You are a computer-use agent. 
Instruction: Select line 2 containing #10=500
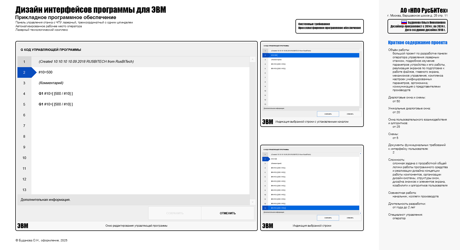tap(102, 72)
